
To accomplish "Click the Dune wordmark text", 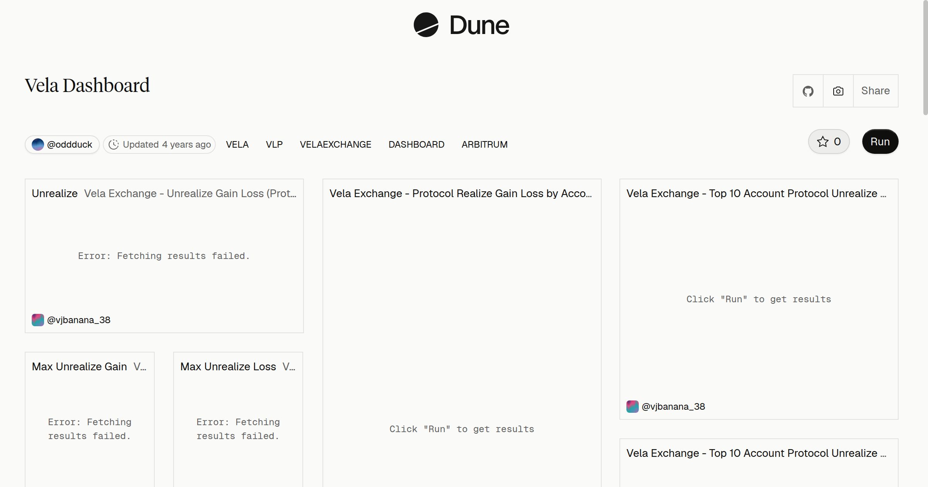I will pyautogui.click(x=479, y=26).
